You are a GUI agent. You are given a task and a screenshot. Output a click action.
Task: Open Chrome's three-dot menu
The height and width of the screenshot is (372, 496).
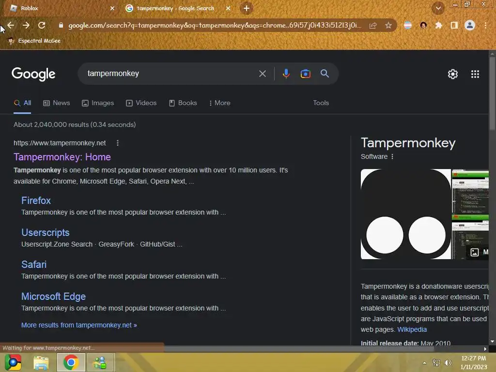485,25
